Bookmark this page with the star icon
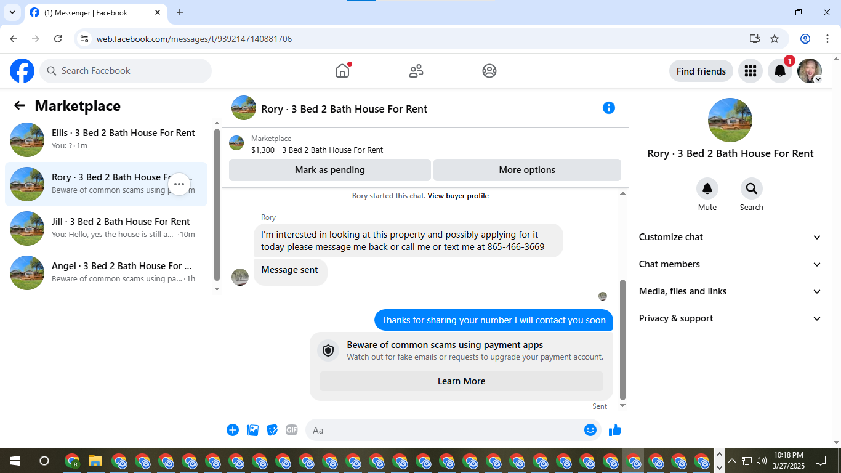The image size is (841, 473). [x=775, y=39]
